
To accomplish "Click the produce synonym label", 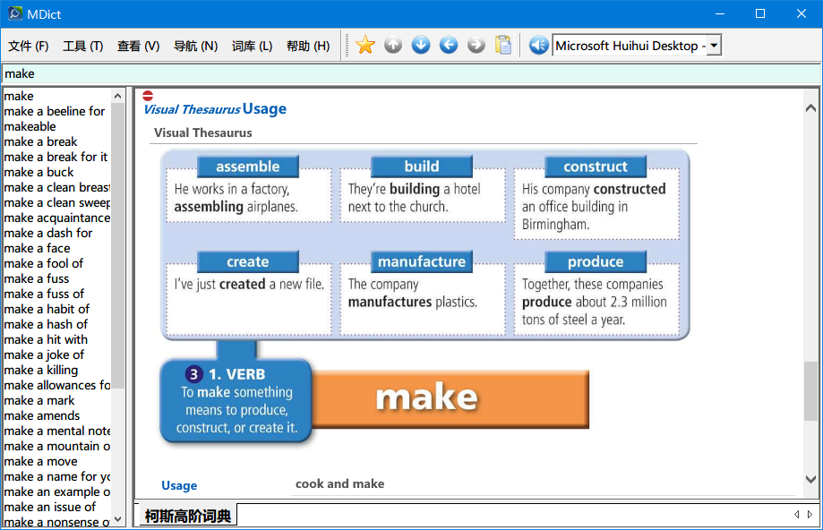I will click(596, 261).
